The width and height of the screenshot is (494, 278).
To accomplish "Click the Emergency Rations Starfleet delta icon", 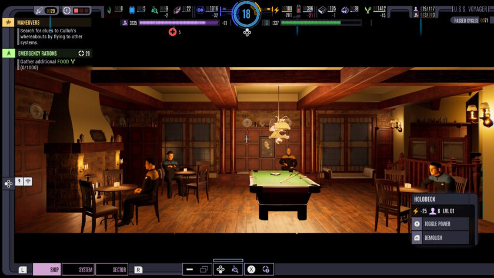I will pos(8,53).
